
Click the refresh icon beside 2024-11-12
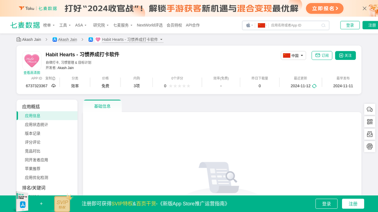click(x=314, y=86)
